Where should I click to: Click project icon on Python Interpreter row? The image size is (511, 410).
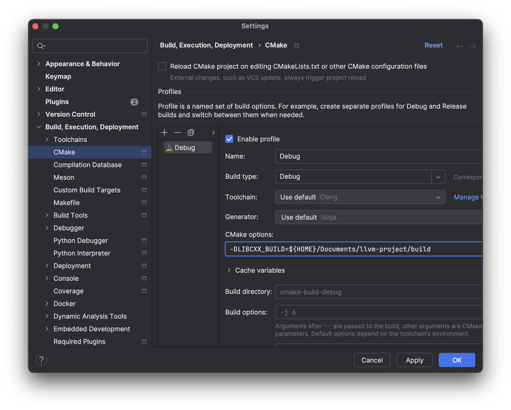(x=144, y=253)
